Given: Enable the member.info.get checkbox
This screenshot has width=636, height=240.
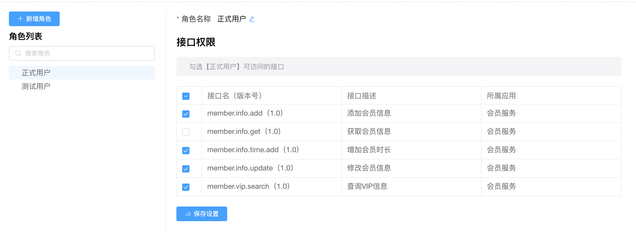Looking at the screenshot, I should point(186,132).
